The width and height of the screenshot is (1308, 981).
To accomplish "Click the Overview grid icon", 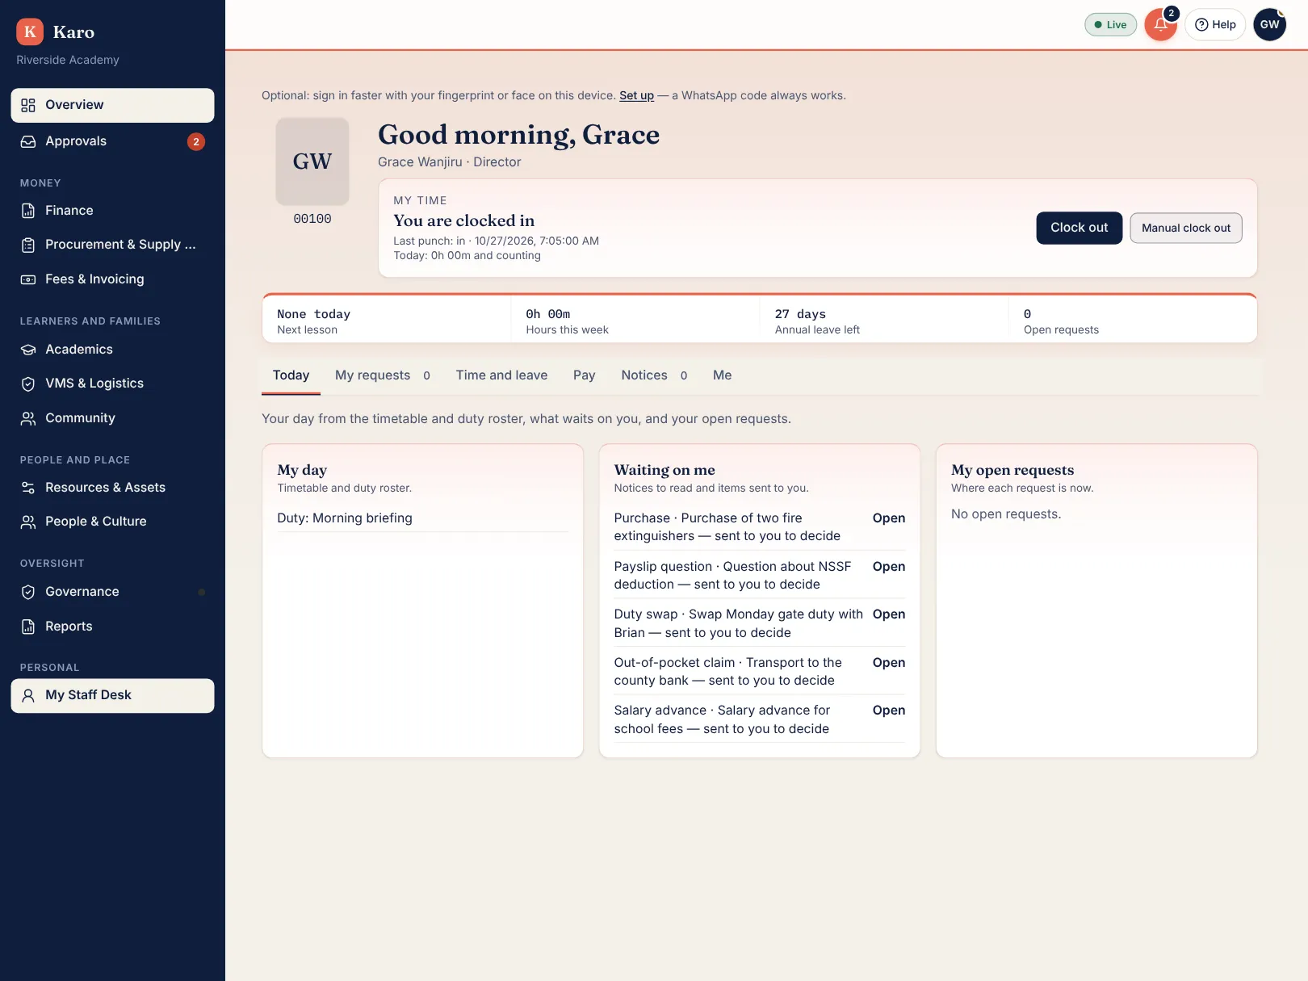I will pos(28,105).
